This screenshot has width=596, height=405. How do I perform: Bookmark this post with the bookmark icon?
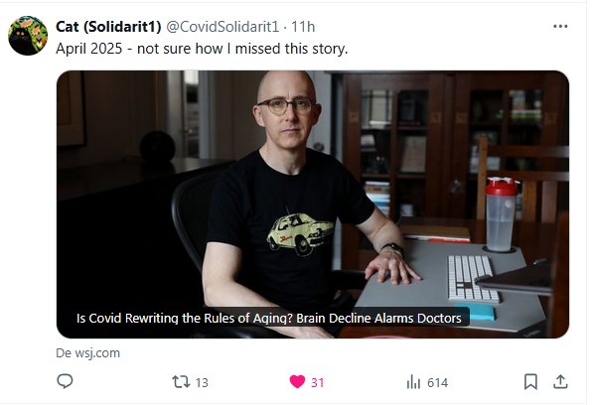click(530, 381)
